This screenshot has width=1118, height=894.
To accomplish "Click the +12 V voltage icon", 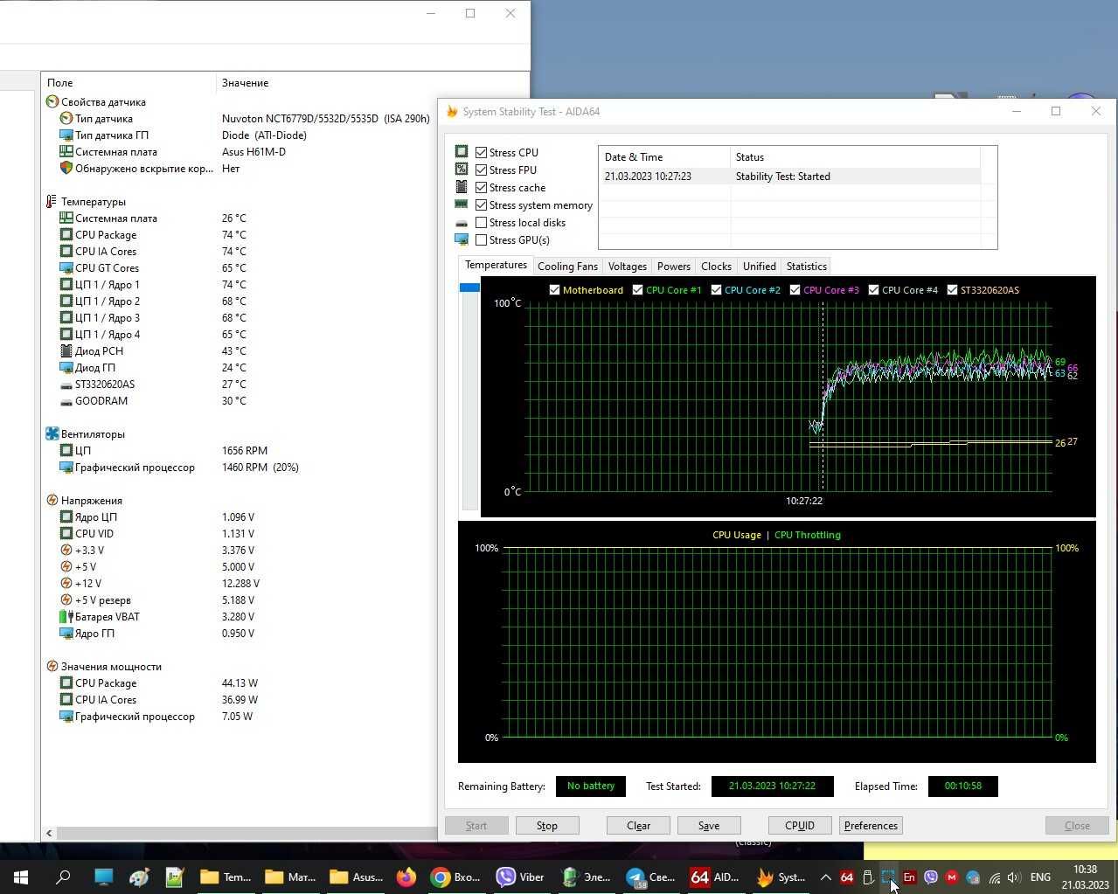I will point(66,583).
